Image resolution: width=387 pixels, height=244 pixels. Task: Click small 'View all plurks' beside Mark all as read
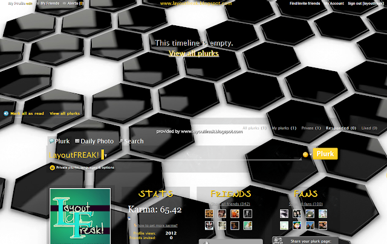(x=65, y=113)
